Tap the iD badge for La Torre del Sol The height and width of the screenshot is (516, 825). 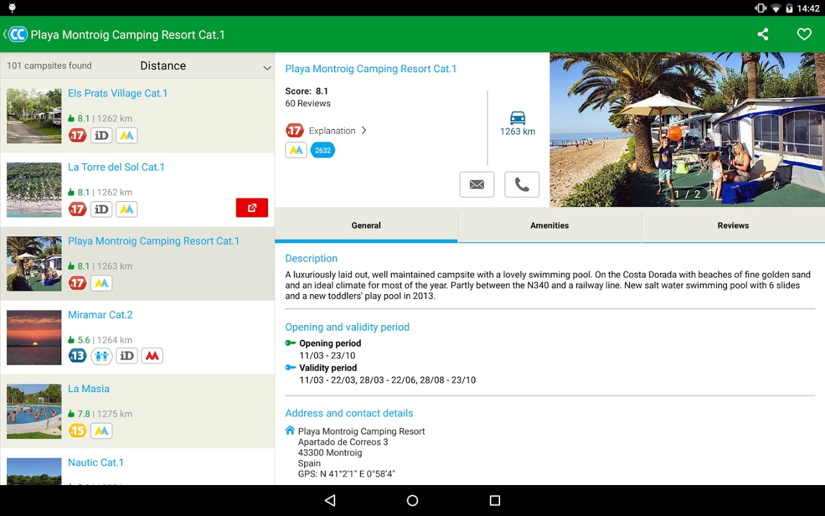[102, 209]
